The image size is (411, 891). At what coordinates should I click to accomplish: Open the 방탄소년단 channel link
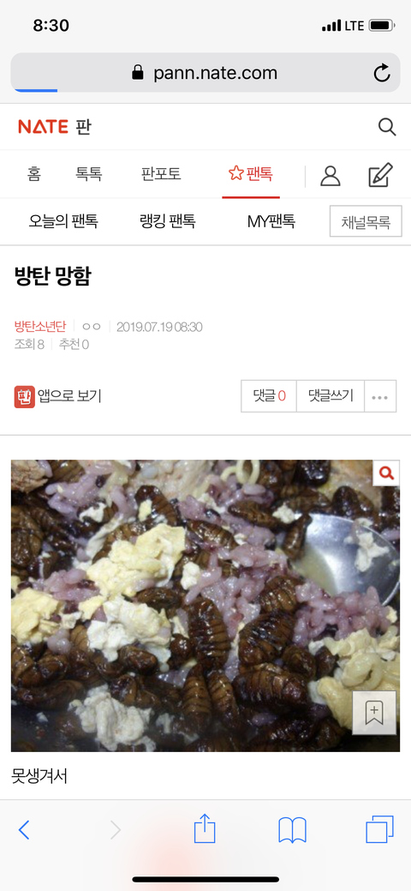[39, 327]
